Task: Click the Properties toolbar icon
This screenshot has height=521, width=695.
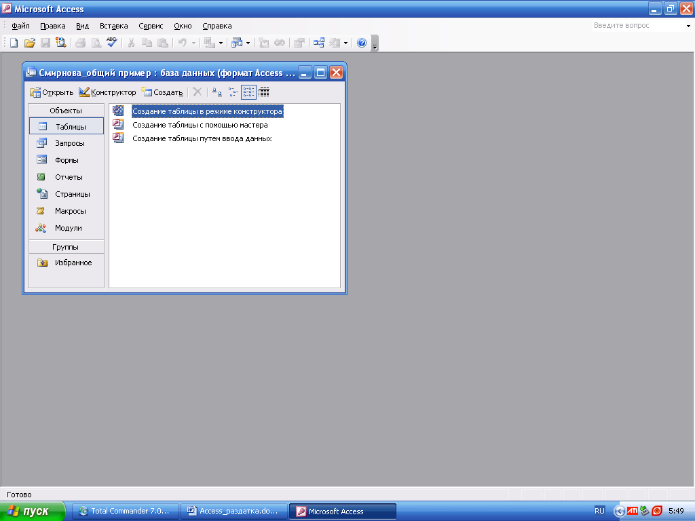Action: [299, 43]
